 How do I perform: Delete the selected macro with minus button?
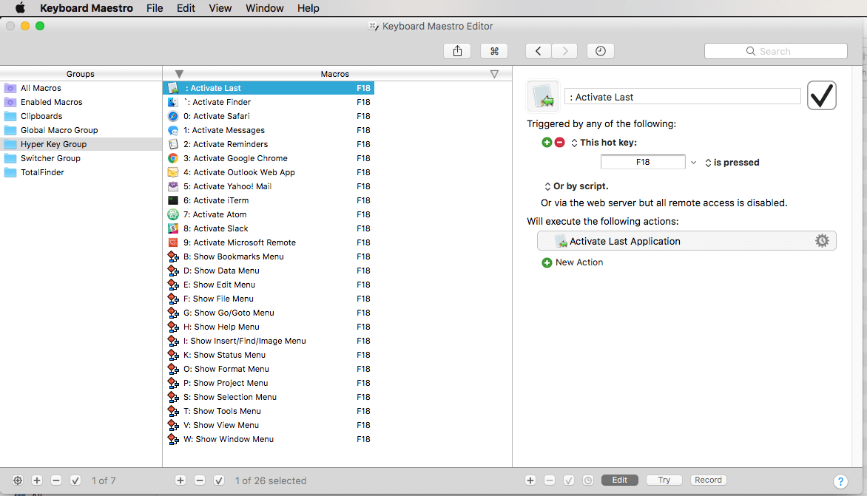tap(200, 480)
